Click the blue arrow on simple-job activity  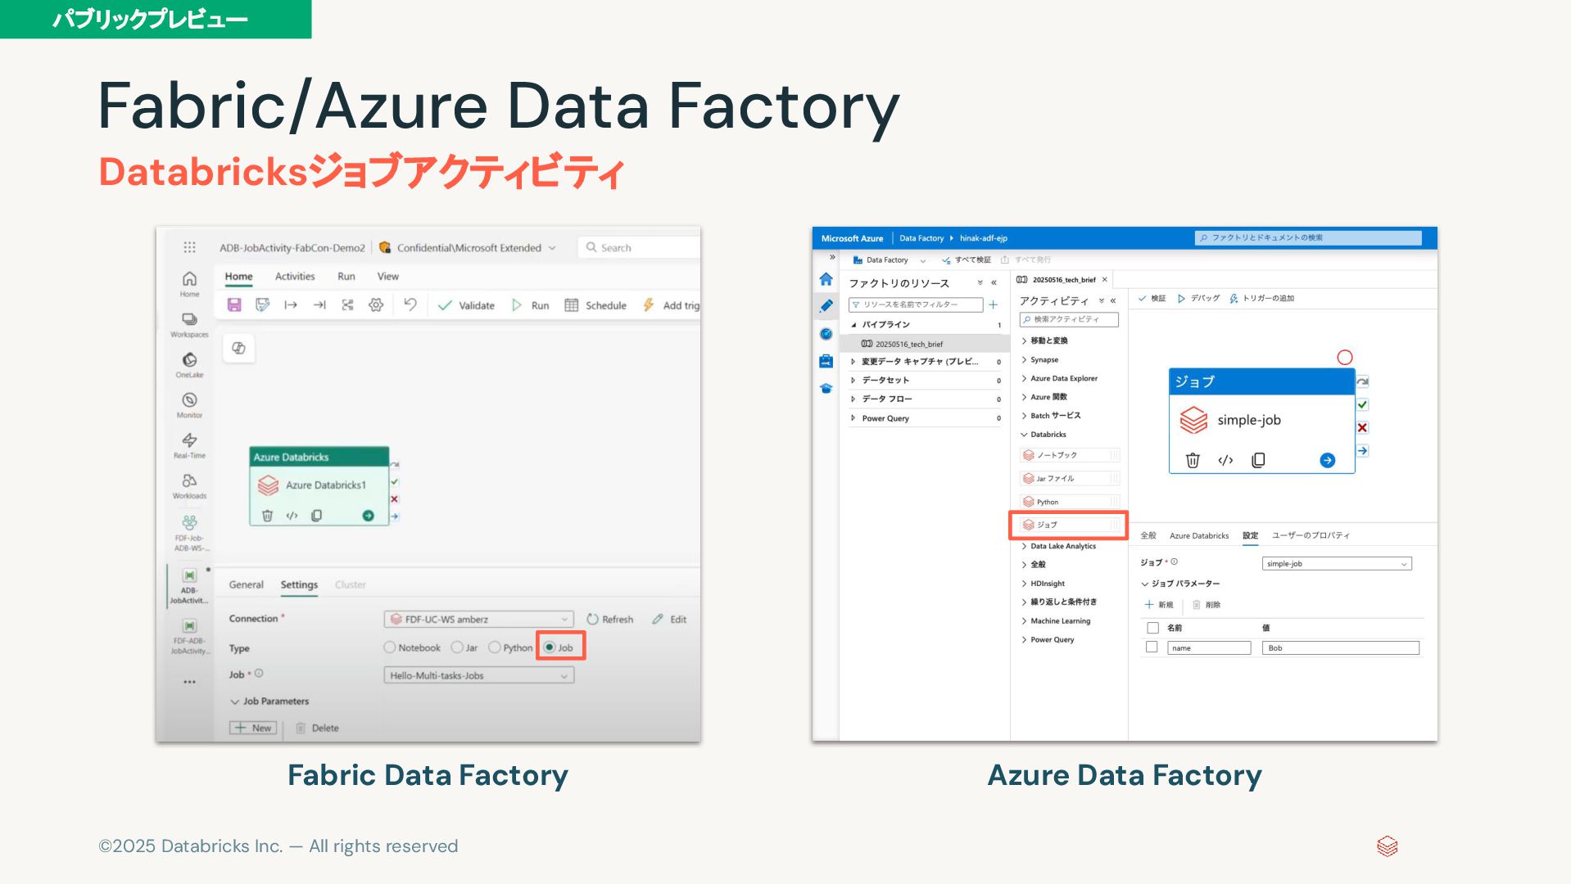pos(1328,461)
